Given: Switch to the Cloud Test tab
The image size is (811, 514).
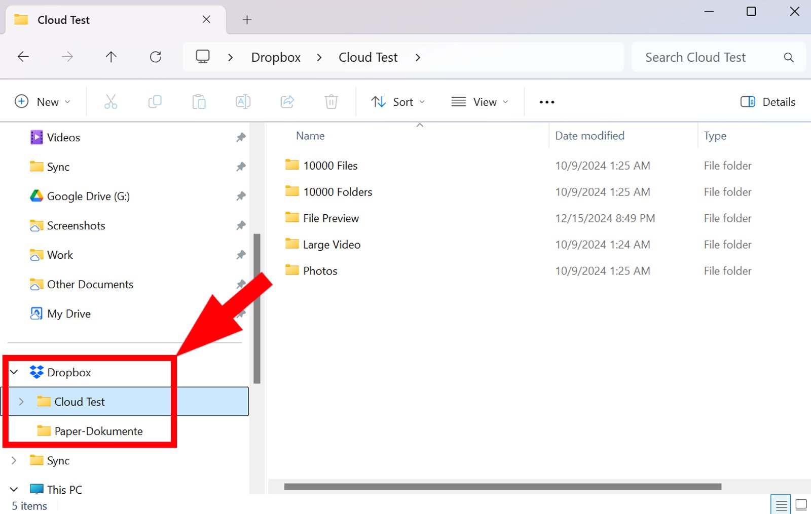Looking at the screenshot, I should [x=63, y=20].
